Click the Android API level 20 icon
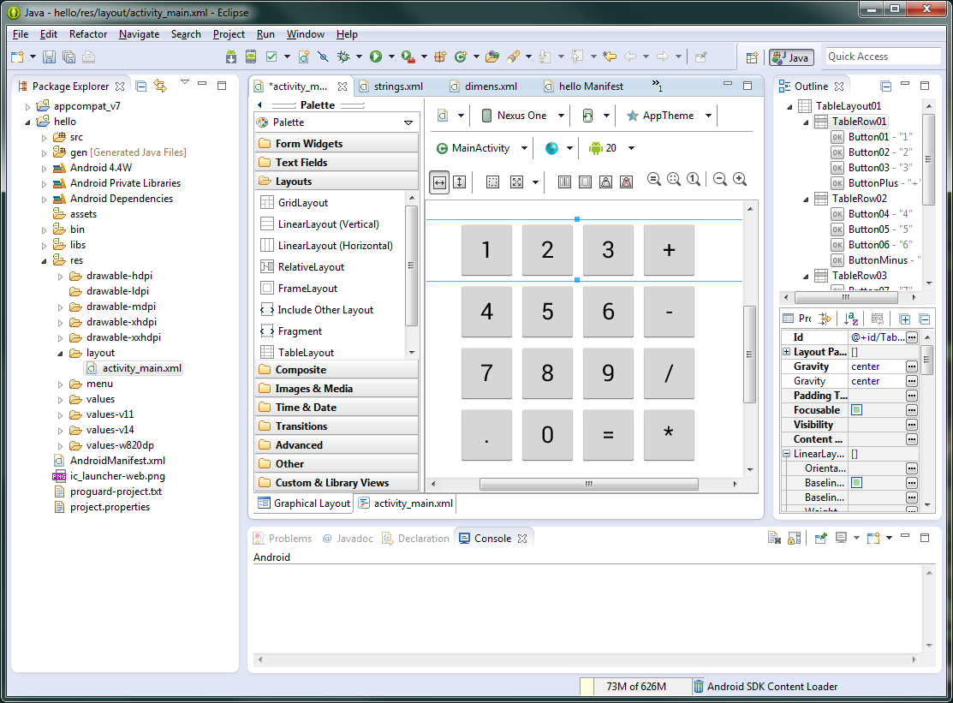Screen dimensions: 953x703 tap(596, 148)
